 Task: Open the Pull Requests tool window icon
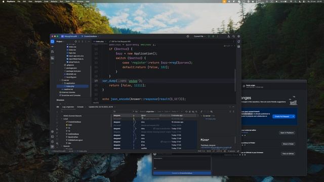(x=53, y=52)
